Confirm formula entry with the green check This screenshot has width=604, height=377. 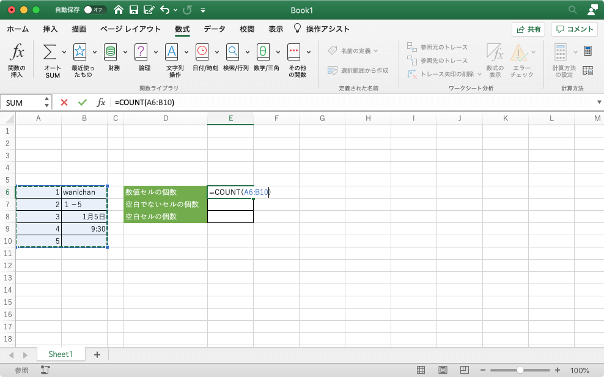click(83, 103)
